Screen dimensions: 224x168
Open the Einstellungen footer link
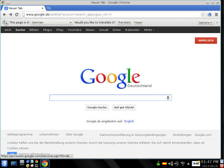pos(182,135)
